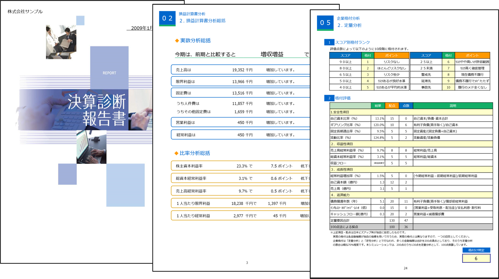
Task: Click the 増収増益 summary text
Action: tap(272, 54)
